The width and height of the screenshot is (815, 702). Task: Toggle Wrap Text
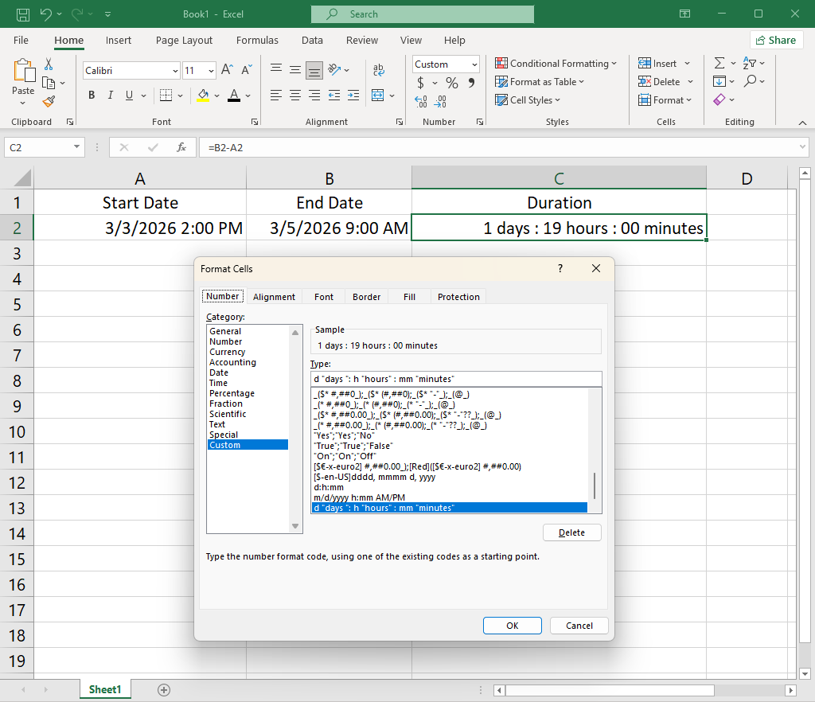click(378, 69)
